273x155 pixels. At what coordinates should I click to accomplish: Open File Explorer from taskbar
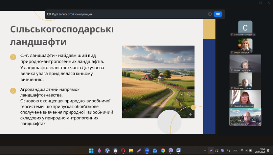coord(131,151)
